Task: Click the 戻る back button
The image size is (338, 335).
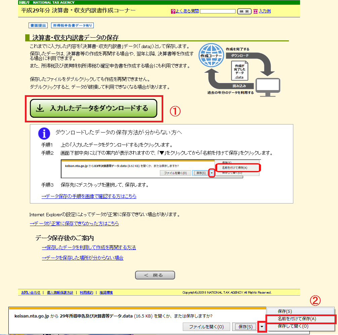Action: pyautogui.click(x=155, y=275)
